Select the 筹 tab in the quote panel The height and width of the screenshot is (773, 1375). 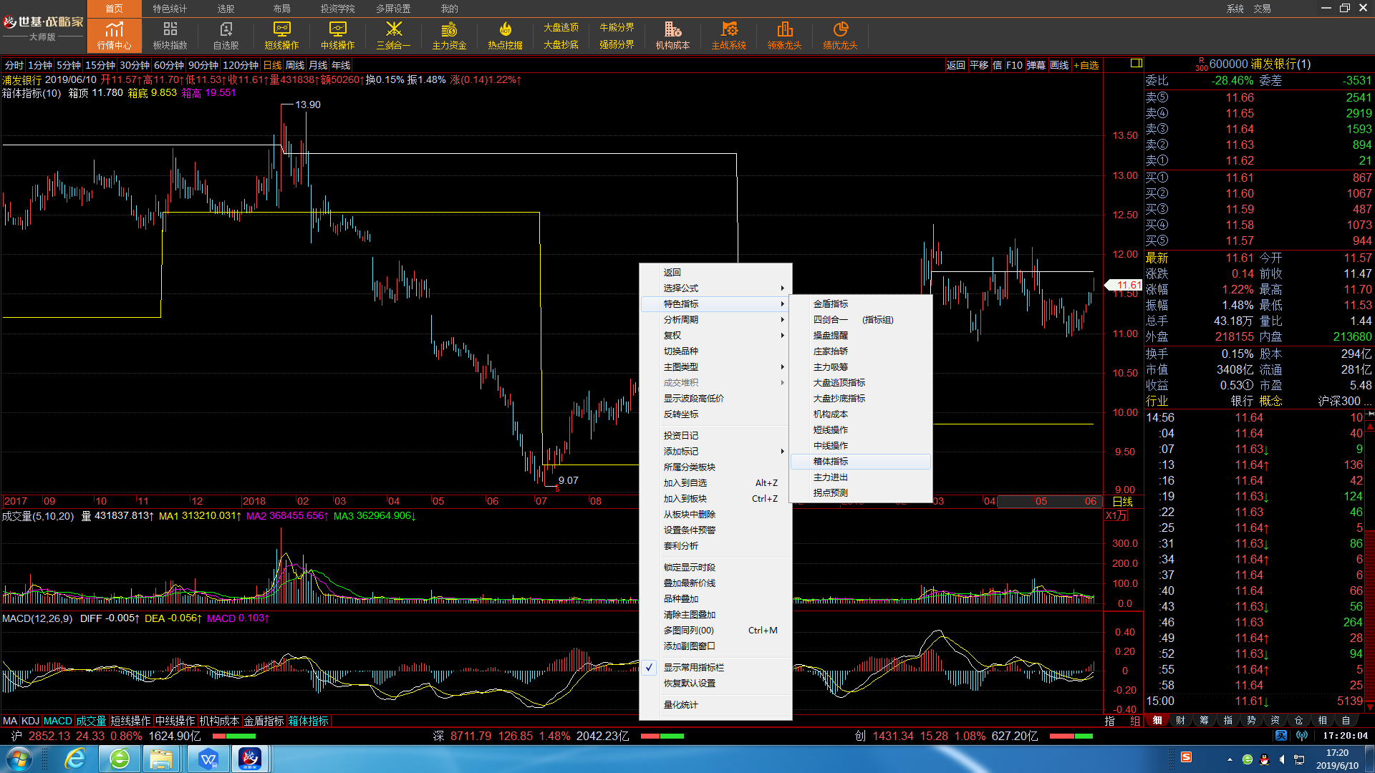click(1204, 720)
